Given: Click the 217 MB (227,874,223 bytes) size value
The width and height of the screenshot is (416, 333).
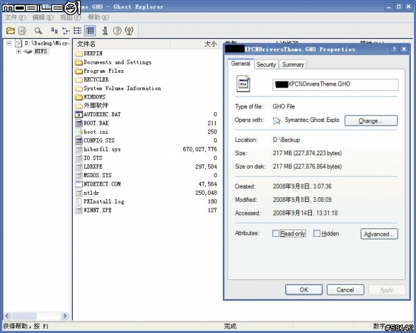Looking at the screenshot, I should pos(307,153).
